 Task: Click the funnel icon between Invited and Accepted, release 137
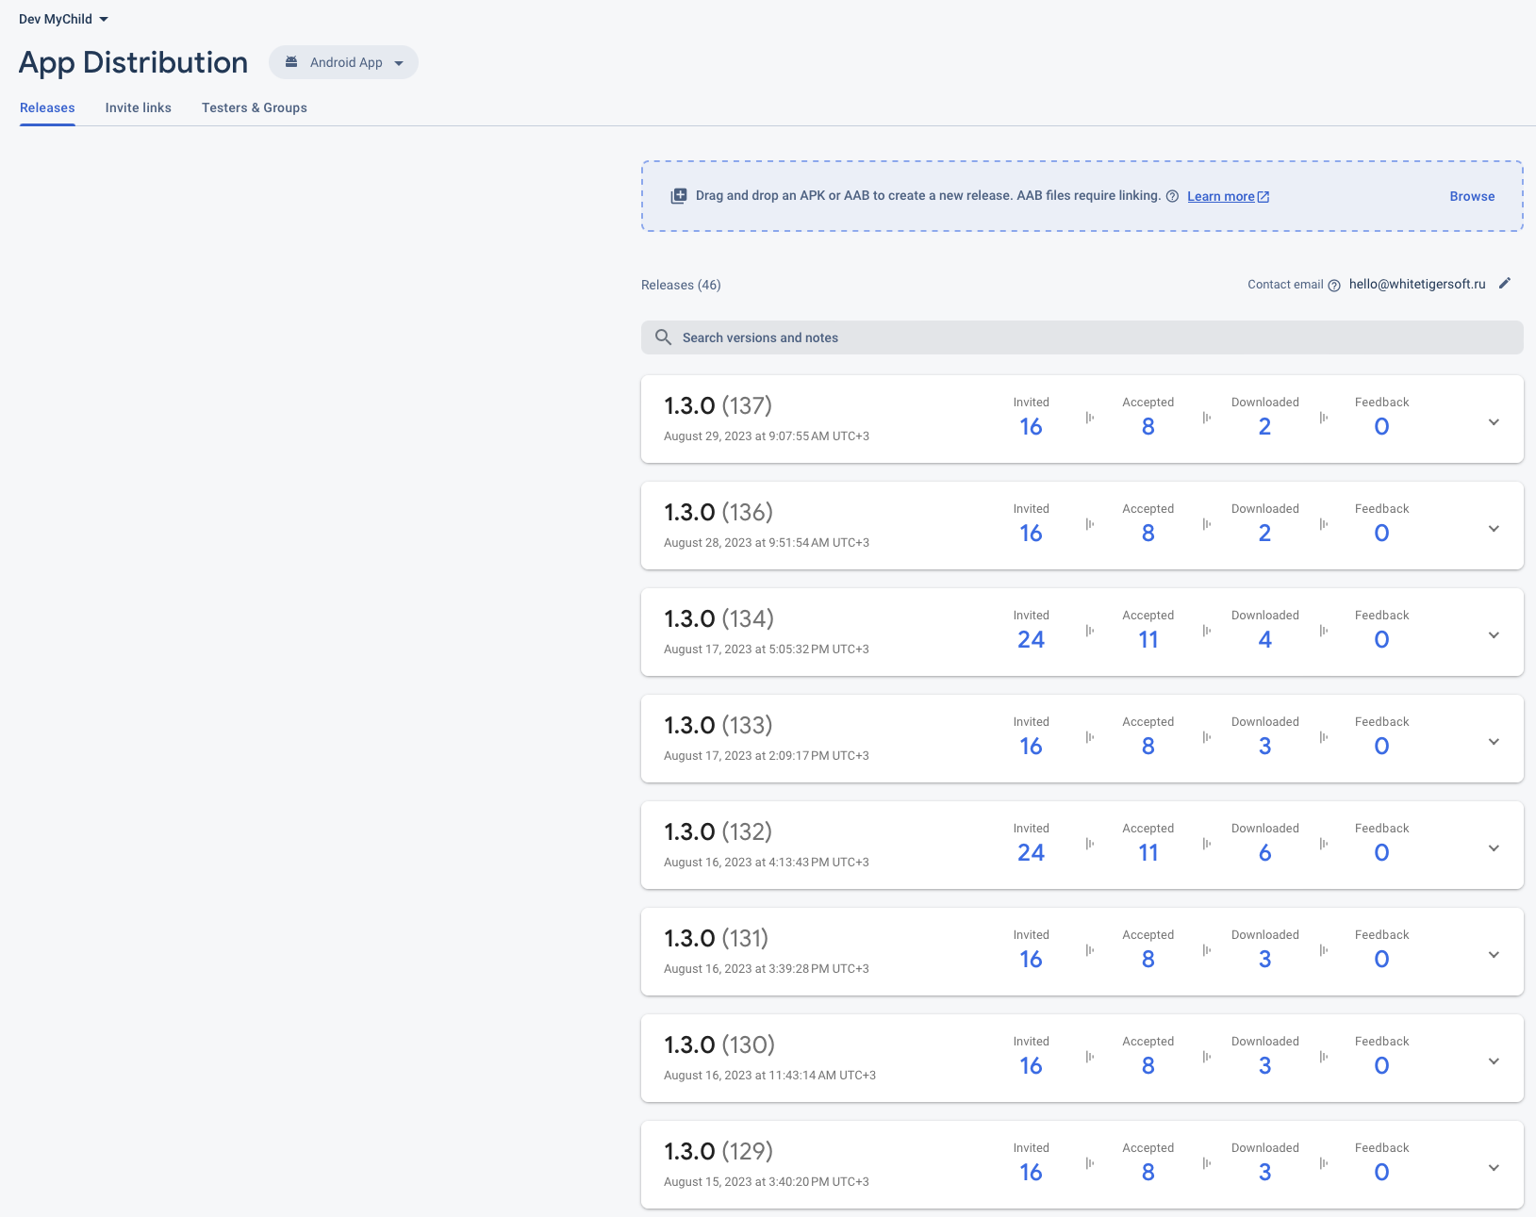click(1089, 418)
